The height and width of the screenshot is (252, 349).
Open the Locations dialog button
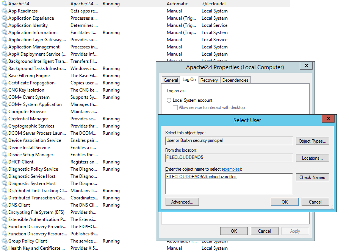pyautogui.click(x=312, y=158)
